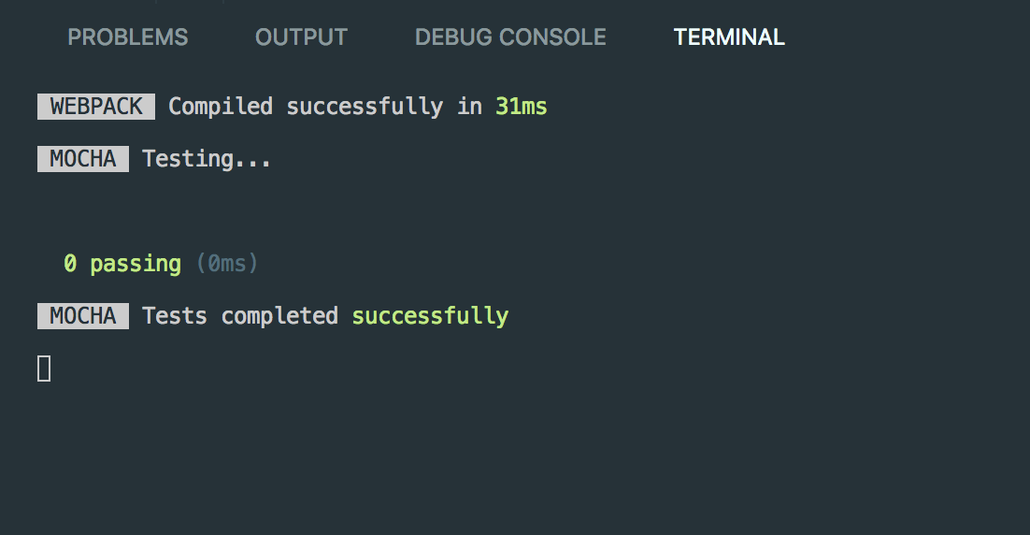Select the DEBUG CONSOLE tab
This screenshot has width=1030, height=535.
[x=510, y=37]
